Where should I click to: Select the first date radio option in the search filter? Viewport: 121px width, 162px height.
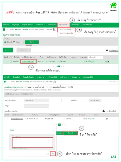pos(5,42)
